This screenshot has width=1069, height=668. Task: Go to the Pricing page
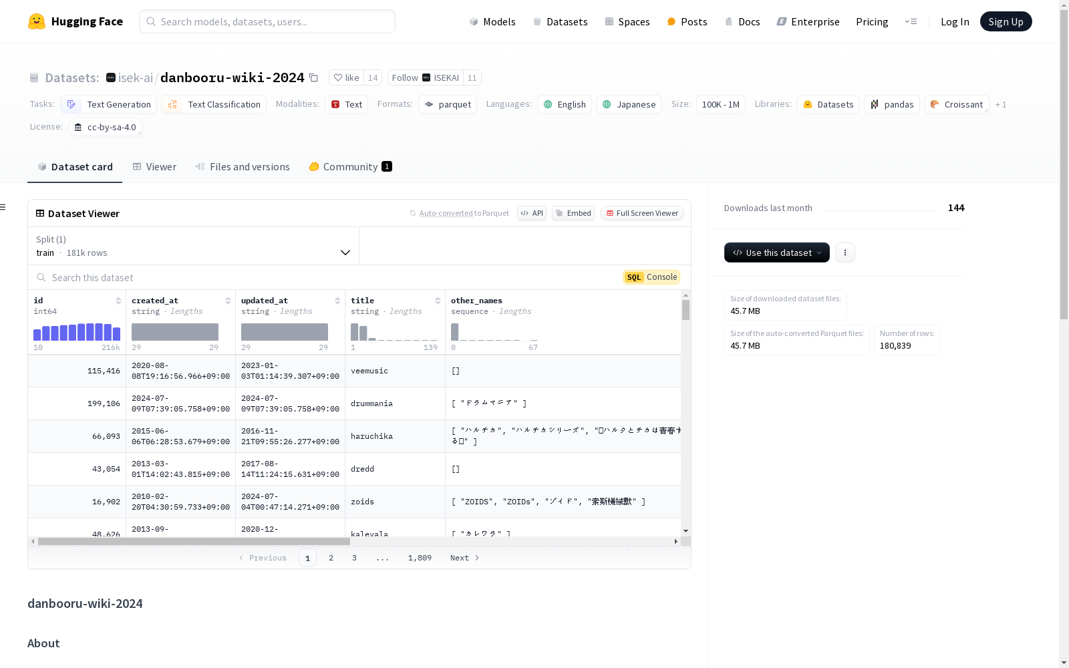point(872,21)
